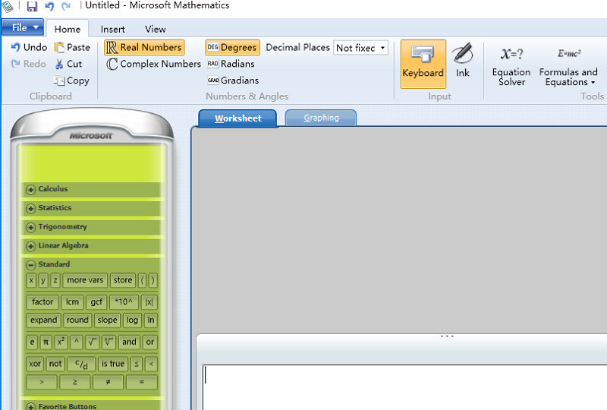Click the xor logic button
The width and height of the screenshot is (607, 410).
click(x=35, y=364)
